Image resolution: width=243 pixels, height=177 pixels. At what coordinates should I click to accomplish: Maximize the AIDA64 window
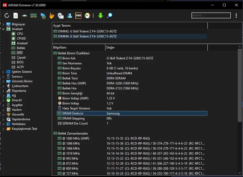[224, 5]
